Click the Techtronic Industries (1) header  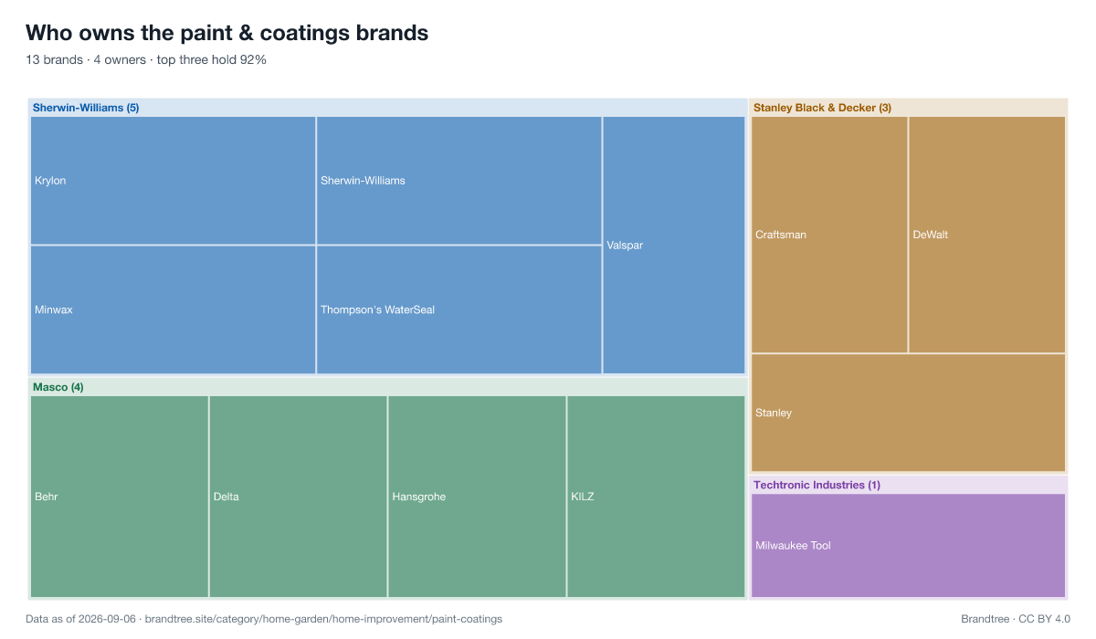tap(817, 485)
